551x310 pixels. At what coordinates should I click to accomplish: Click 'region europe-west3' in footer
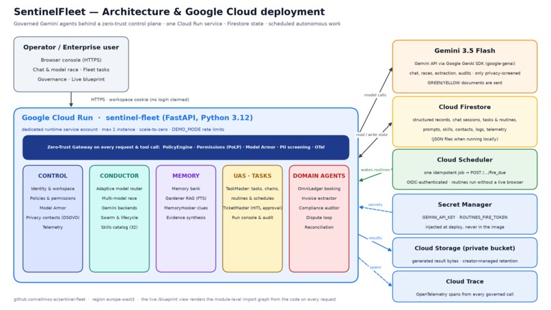click(x=113, y=300)
